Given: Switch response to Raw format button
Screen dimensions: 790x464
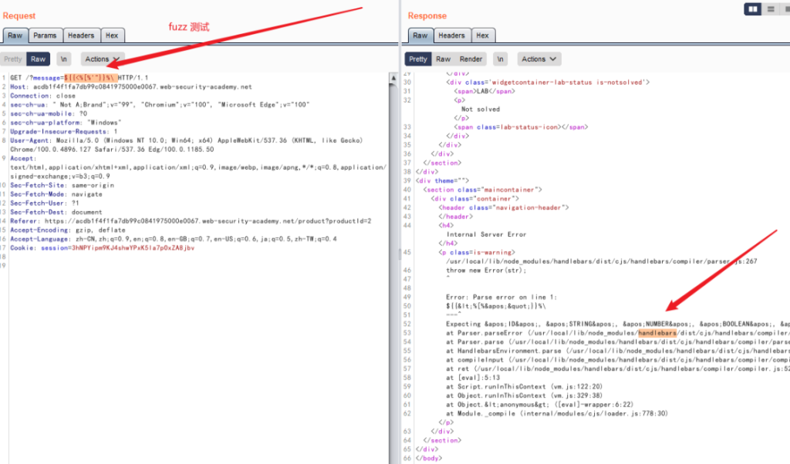Looking at the screenshot, I should pos(444,59).
